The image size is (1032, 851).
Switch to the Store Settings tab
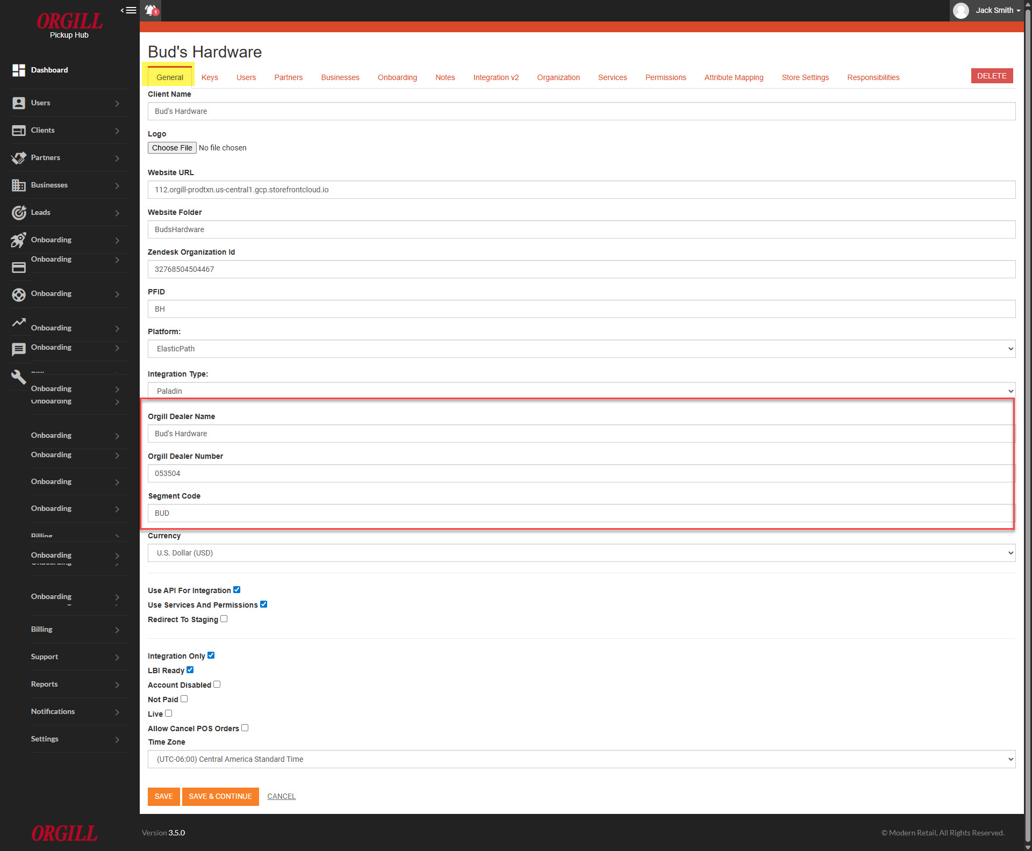pyautogui.click(x=805, y=77)
